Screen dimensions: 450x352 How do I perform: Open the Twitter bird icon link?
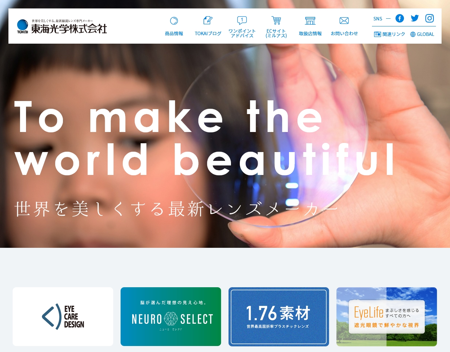(x=415, y=18)
